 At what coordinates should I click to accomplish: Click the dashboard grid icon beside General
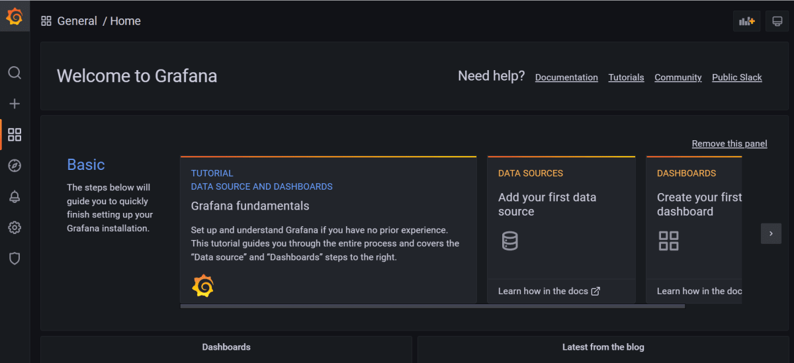(46, 21)
